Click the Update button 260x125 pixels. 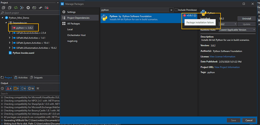246,24
